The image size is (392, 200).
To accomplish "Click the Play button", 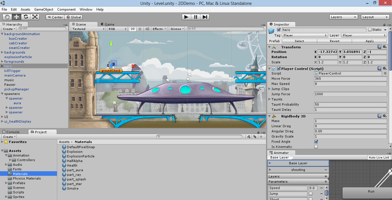I will tap(186, 17).
